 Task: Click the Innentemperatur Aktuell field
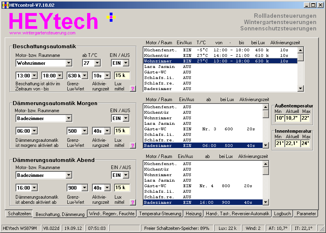292,143
